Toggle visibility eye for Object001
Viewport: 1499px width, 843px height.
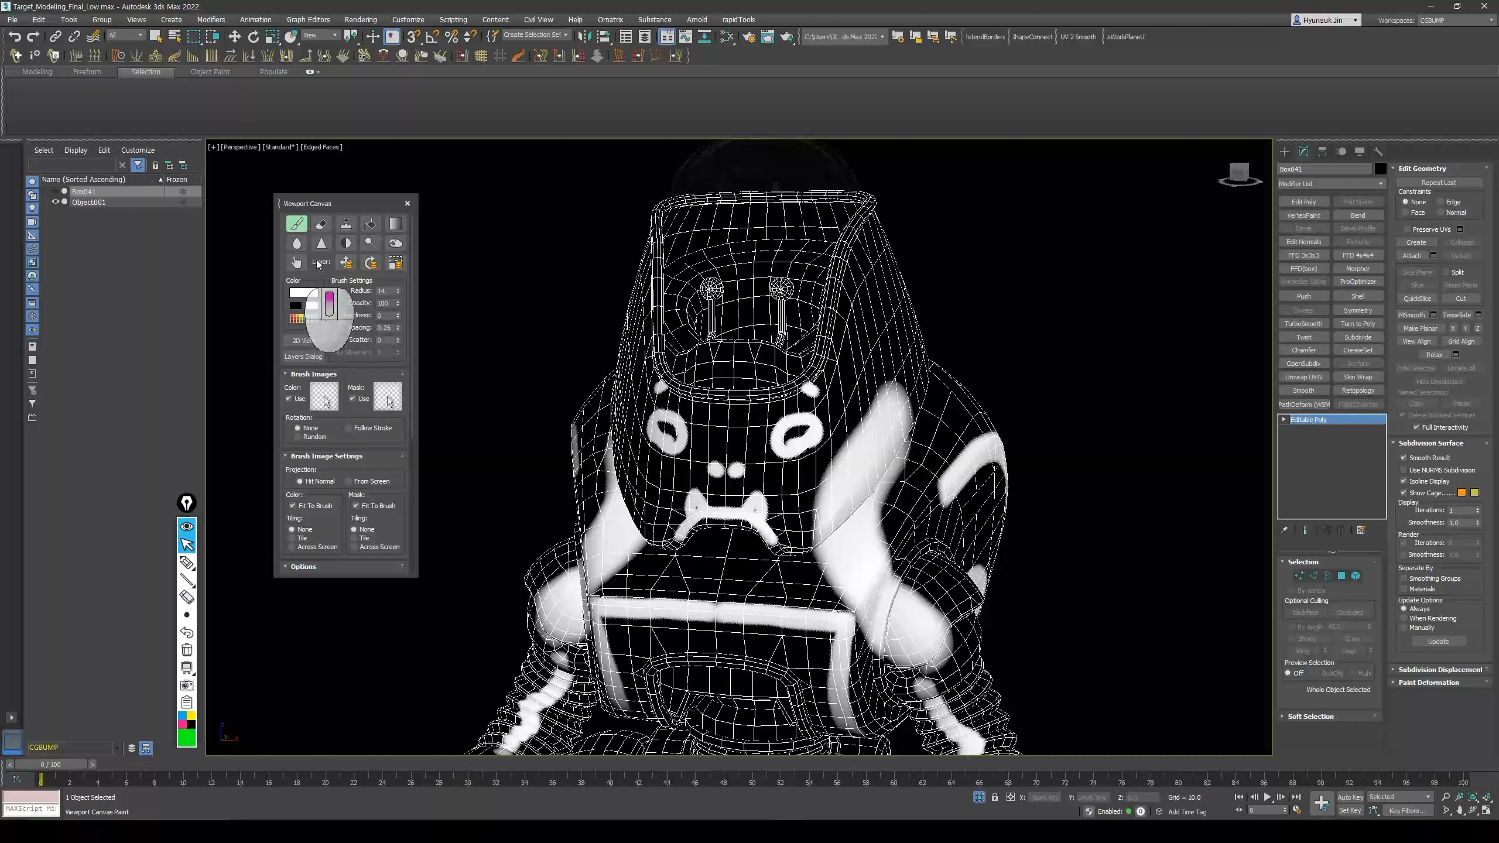coord(56,202)
